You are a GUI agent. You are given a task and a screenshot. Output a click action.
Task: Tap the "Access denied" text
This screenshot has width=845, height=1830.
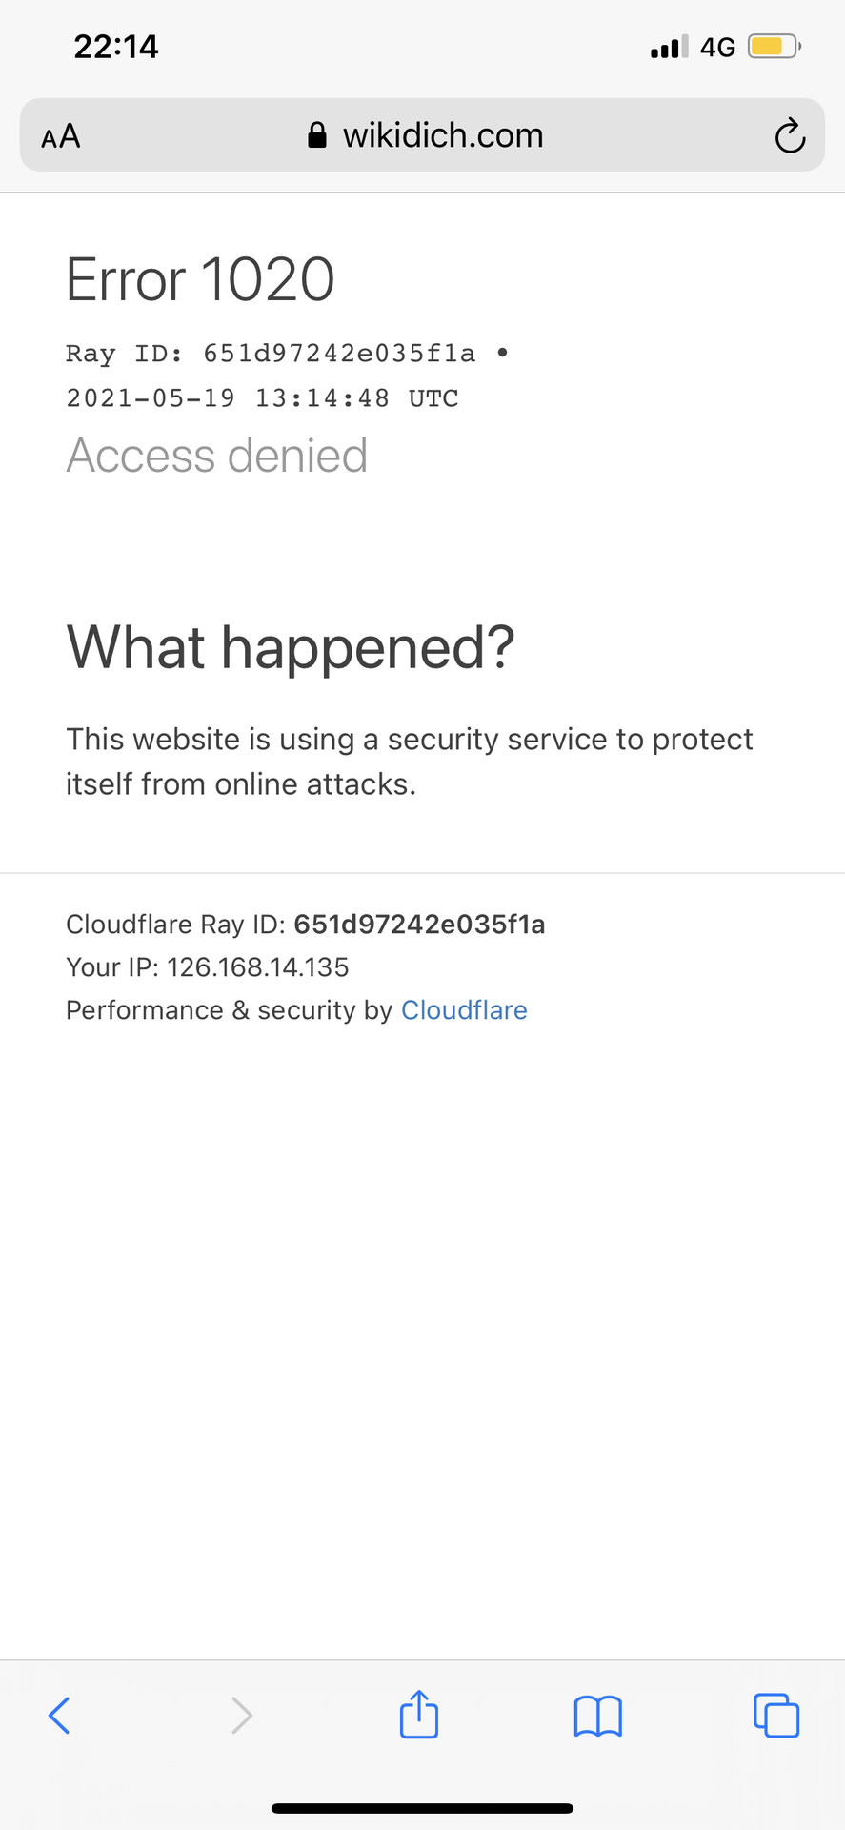tap(216, 456)
